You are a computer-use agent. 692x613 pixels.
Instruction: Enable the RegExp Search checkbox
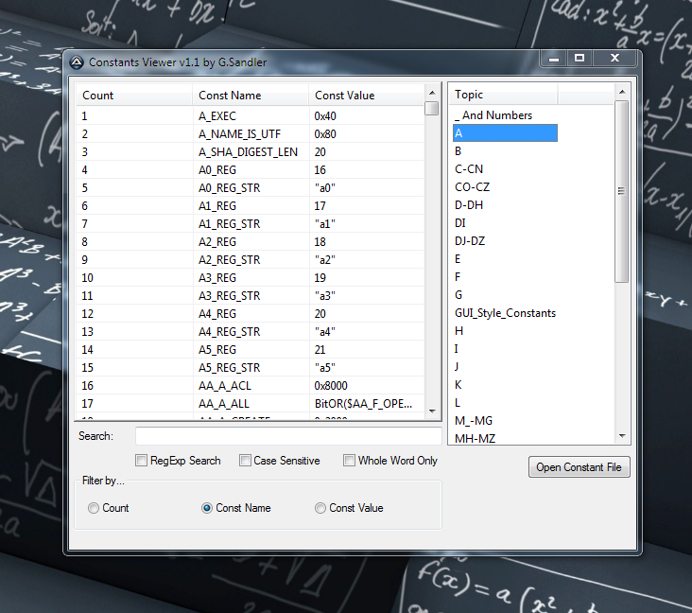click(x=142, y=461)
